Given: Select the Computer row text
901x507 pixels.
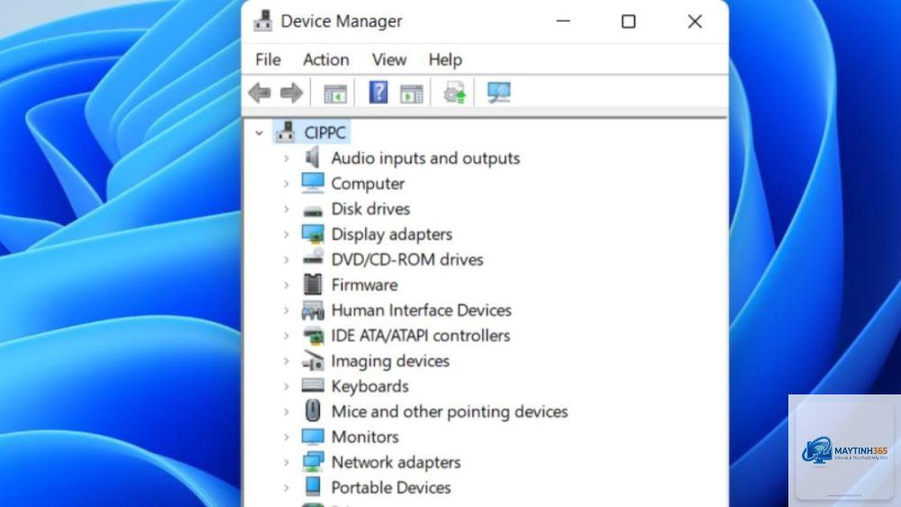Looking at the screenshot, I should [368, 183].
